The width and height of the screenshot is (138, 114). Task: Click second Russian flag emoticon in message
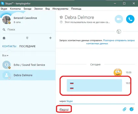point(72,88)
